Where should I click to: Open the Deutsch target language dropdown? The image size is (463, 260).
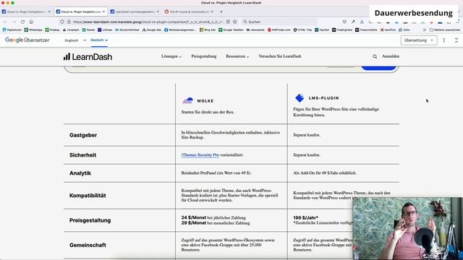click(99, 40)
